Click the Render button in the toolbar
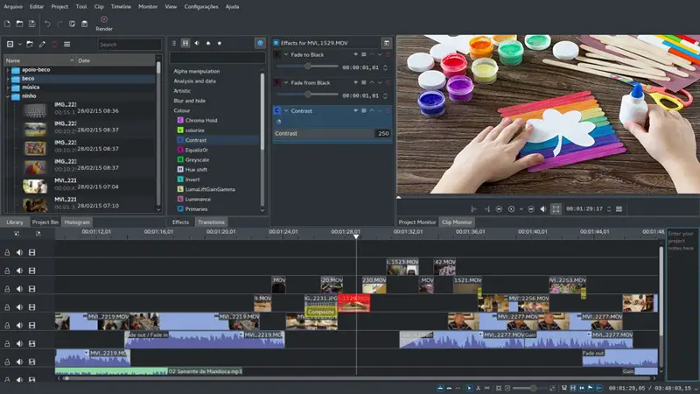The width and height of the screenshot is (700, 394). (x=104, y=23)
